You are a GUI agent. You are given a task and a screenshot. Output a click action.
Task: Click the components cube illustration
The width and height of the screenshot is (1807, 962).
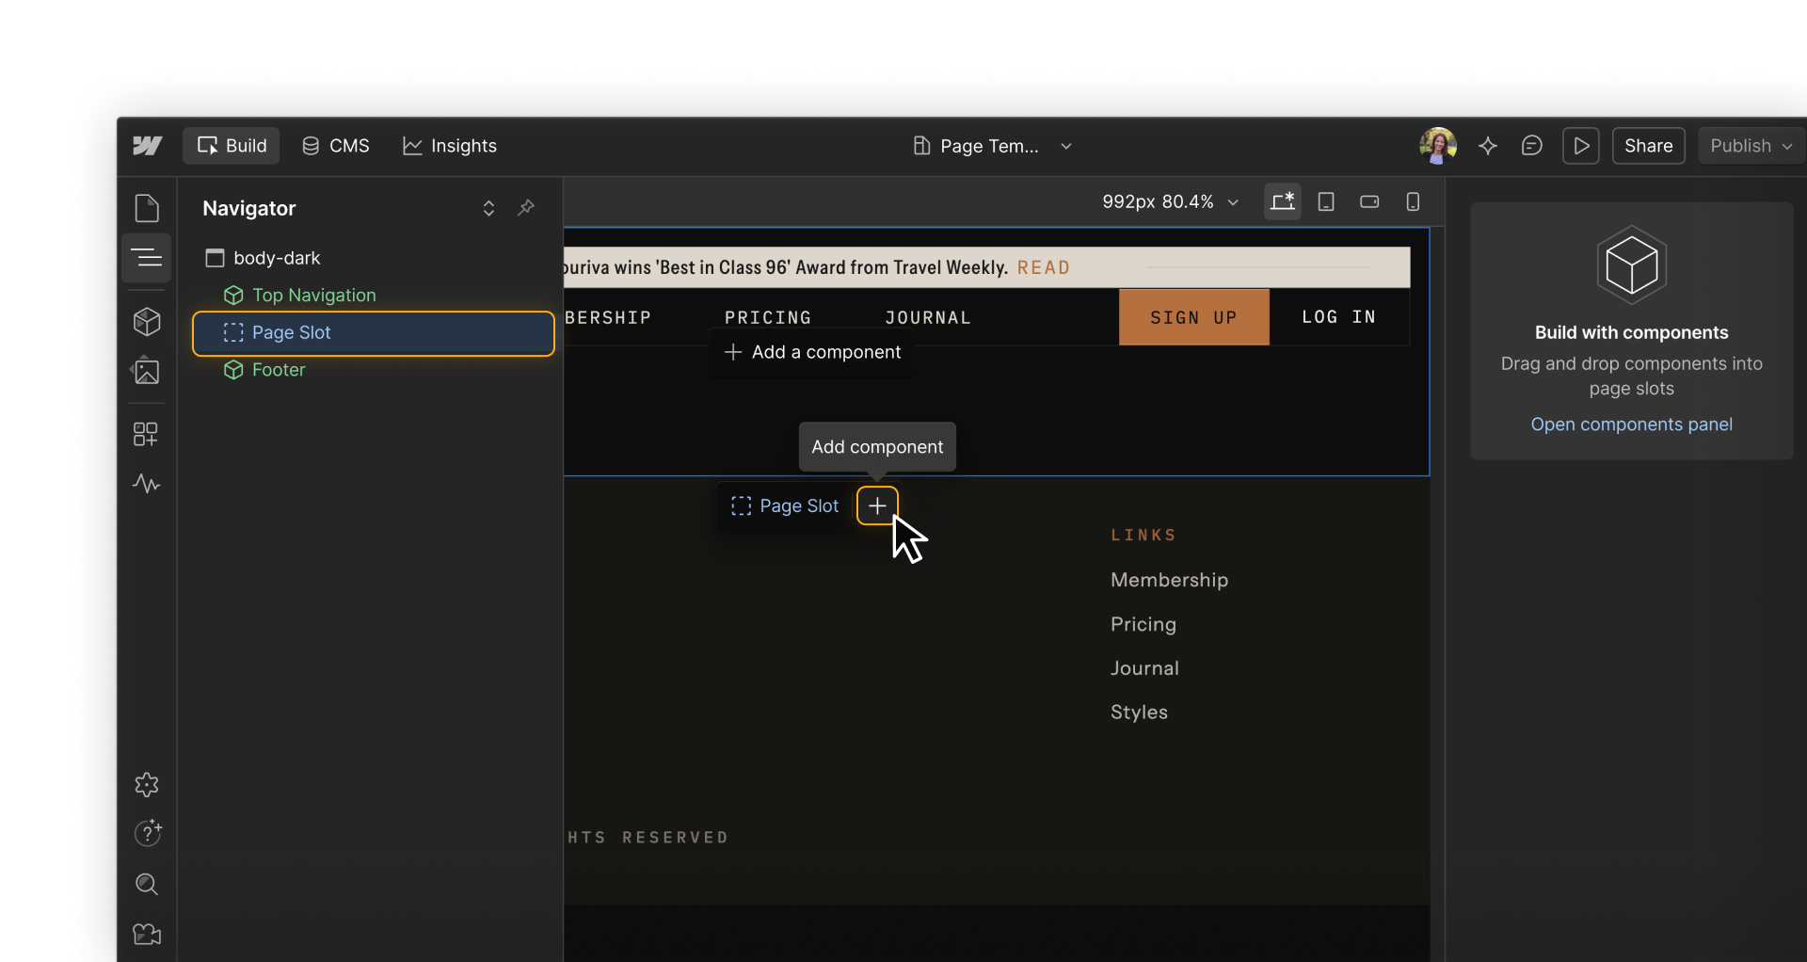[1631, 265]
